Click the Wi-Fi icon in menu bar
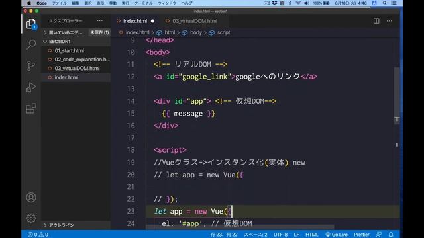This screenshot has width=424, height=238. [x=298, y=3]
